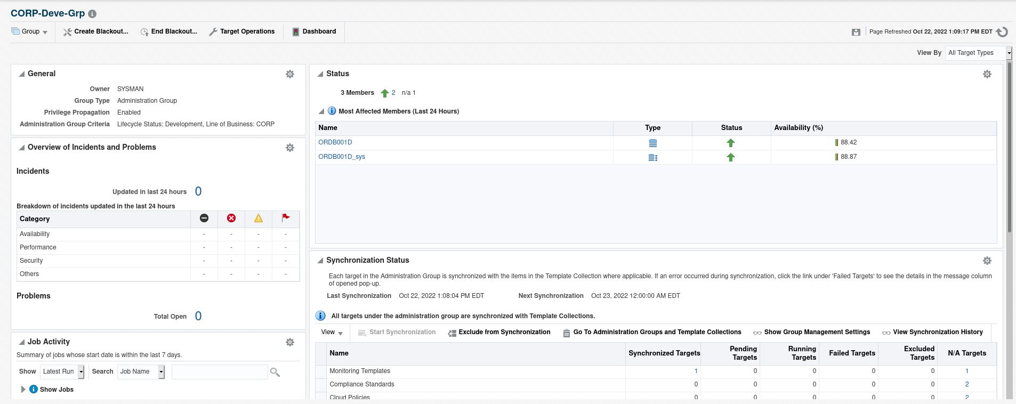Click the Synchronization Status gear icon
The image size is (1016, 404).
click(x=987, y=261)
